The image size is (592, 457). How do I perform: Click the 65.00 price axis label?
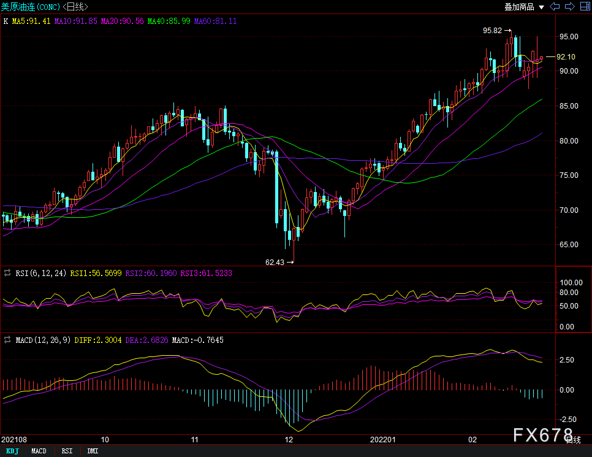pos(569,244)
